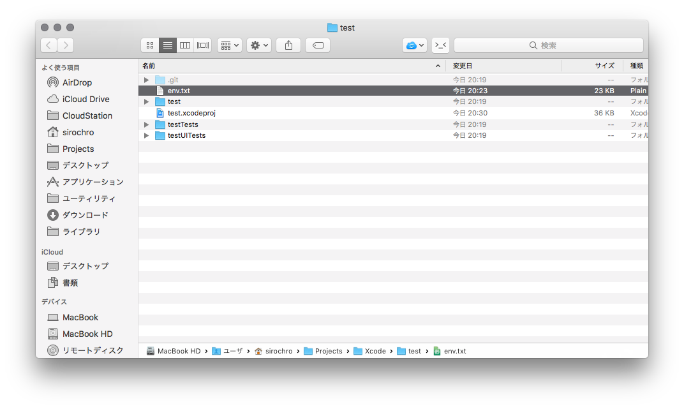Click the terminal toolbar icon
The width and height of the screenshot is (684, 409).
(440, 45)
